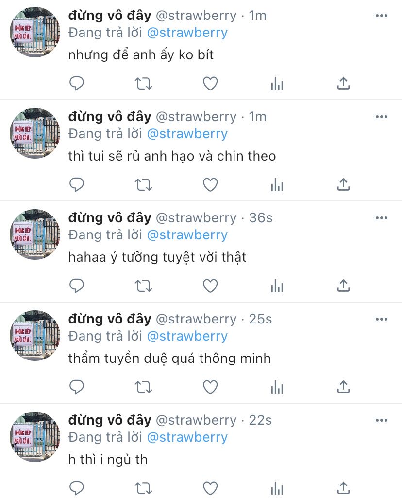Screen dimensions: 402x503
Task: Open @strawberry reply link in first tweet
Action: 187,33
